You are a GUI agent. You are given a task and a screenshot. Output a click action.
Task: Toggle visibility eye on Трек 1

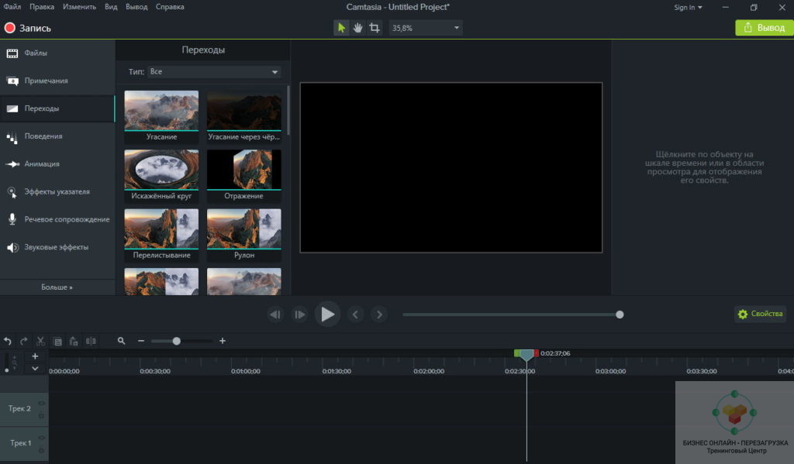[42, 438]
